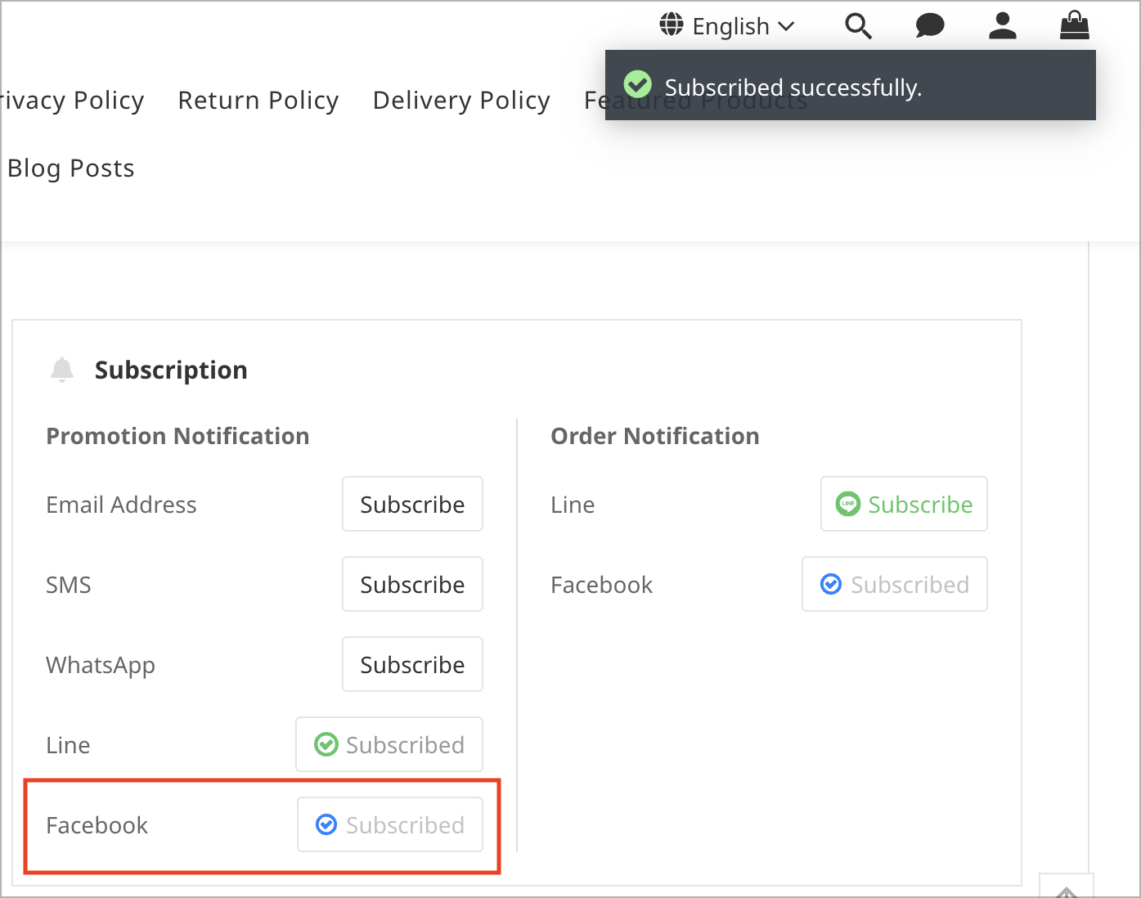Toggle Facebook order notification Subscribed status
The height and width of the screenshot is (898, 1141).
[895, 584]
